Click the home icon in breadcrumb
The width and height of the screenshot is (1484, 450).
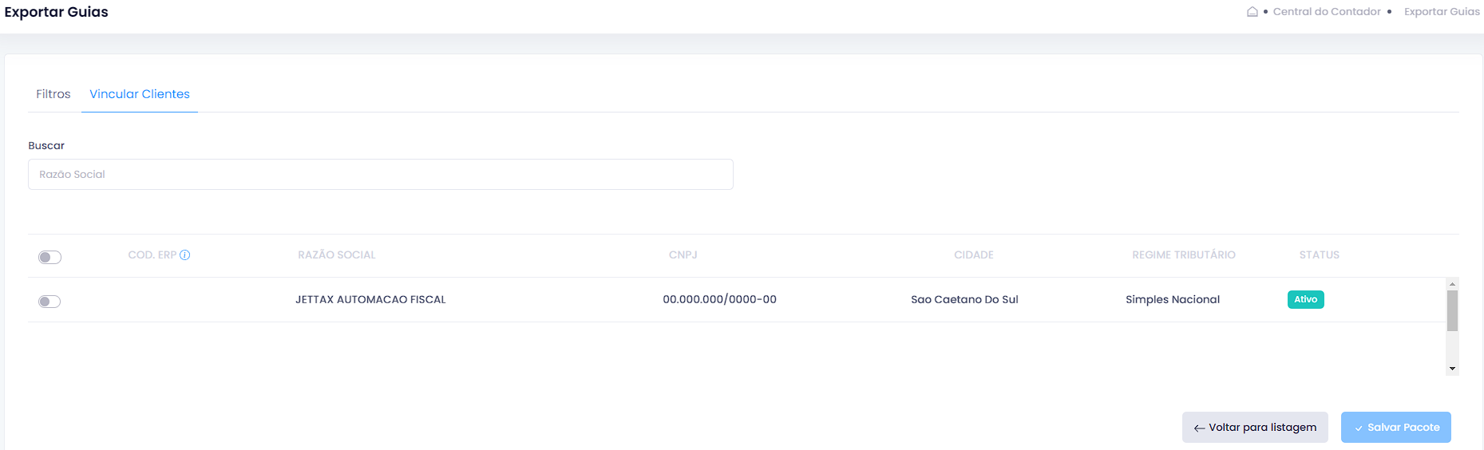1252,11
